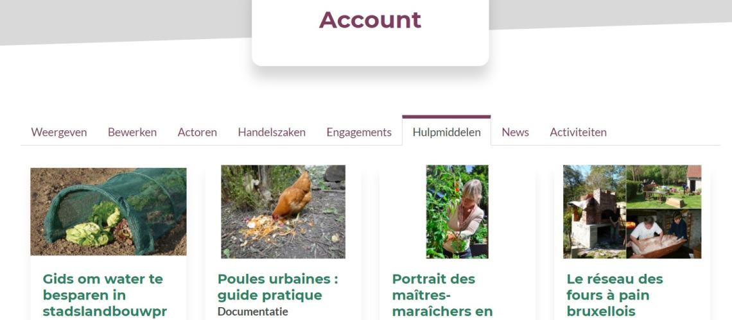Open 'Poules urbaines : guide pratique' link

click(x=278, y=287)
